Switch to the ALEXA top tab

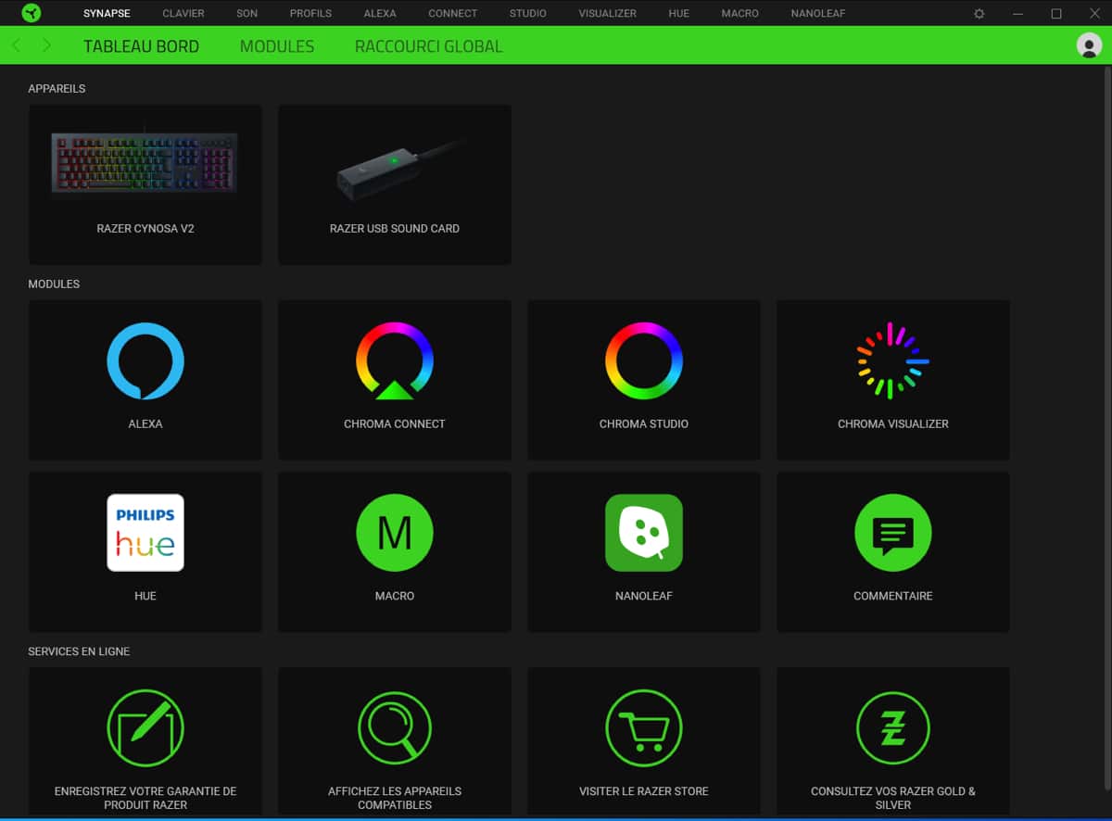[x=380, y=14]
